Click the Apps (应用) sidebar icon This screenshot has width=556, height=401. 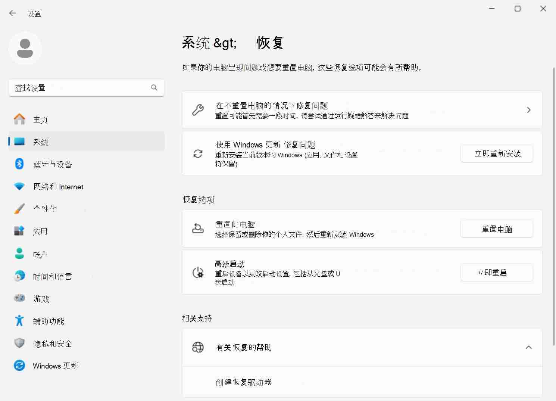tap(19, 231)
